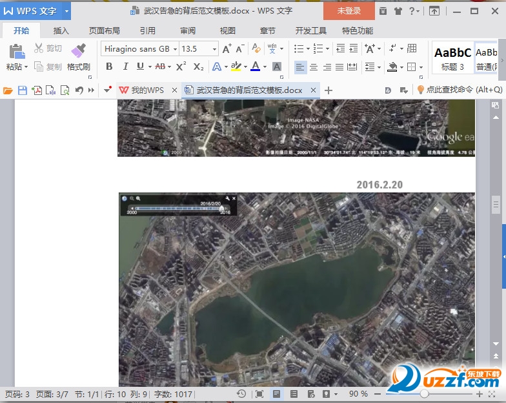This screenshot has height=403, width=506.
Task: Click the Save icon in quick toolbar
Action: tap(23, 90)
